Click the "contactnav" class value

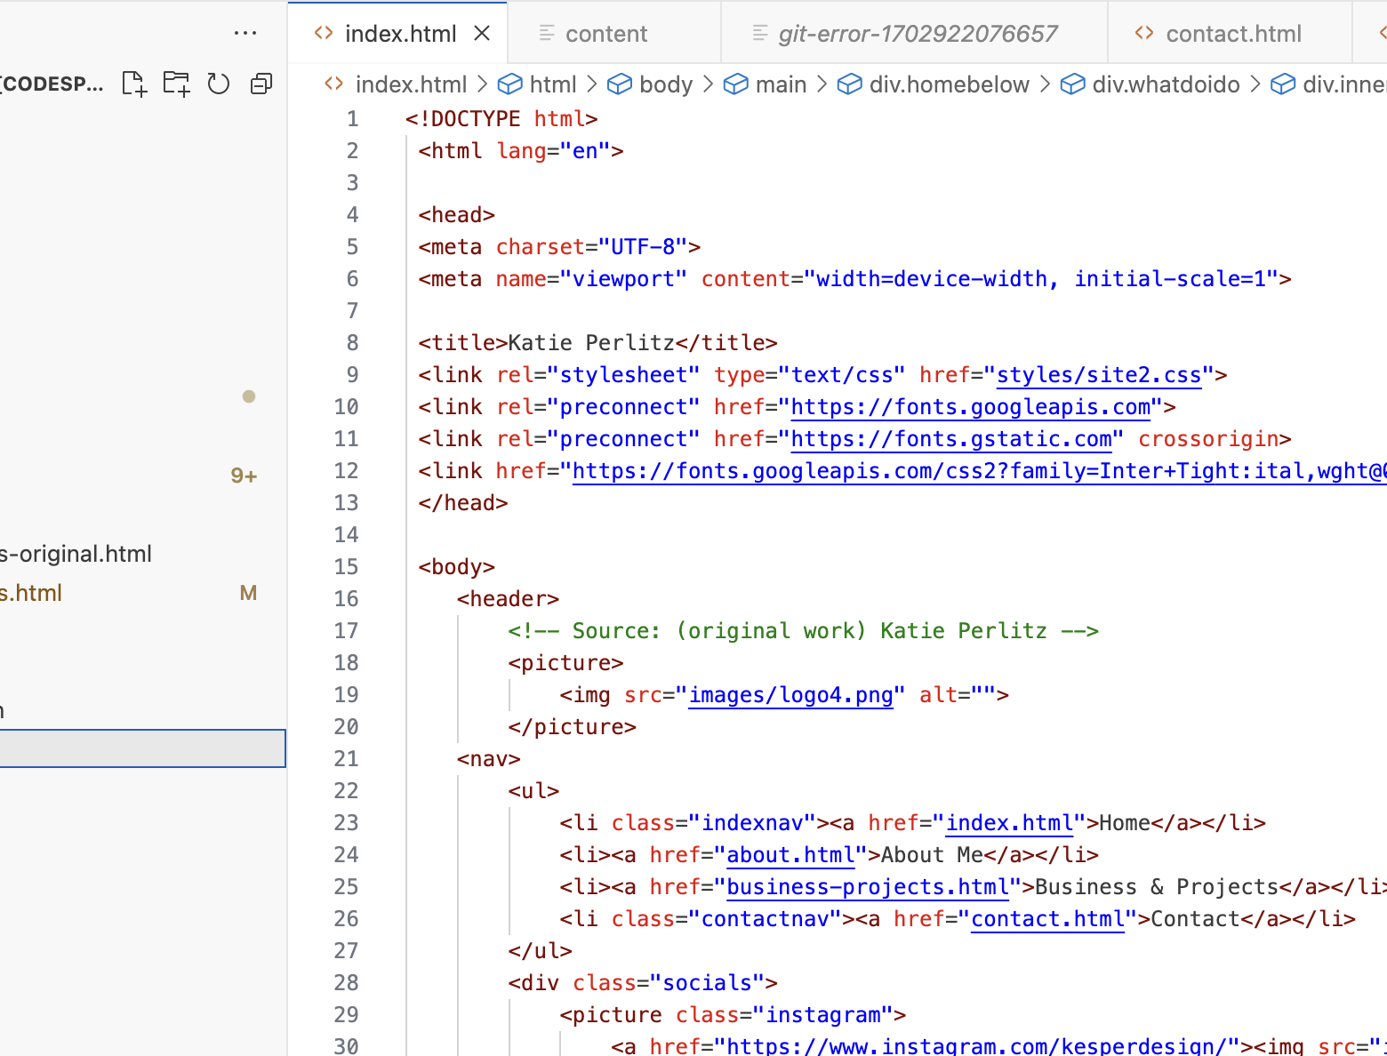(x=766, y=919)
